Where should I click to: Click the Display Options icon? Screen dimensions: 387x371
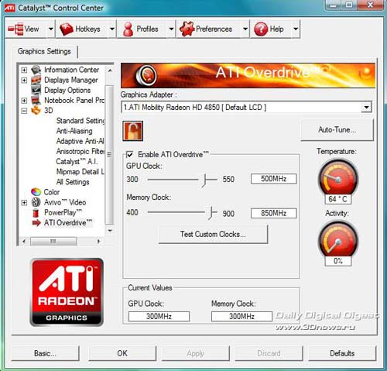click(36, 90)
